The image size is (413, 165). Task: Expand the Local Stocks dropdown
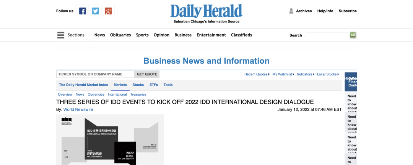coord(328,74)
